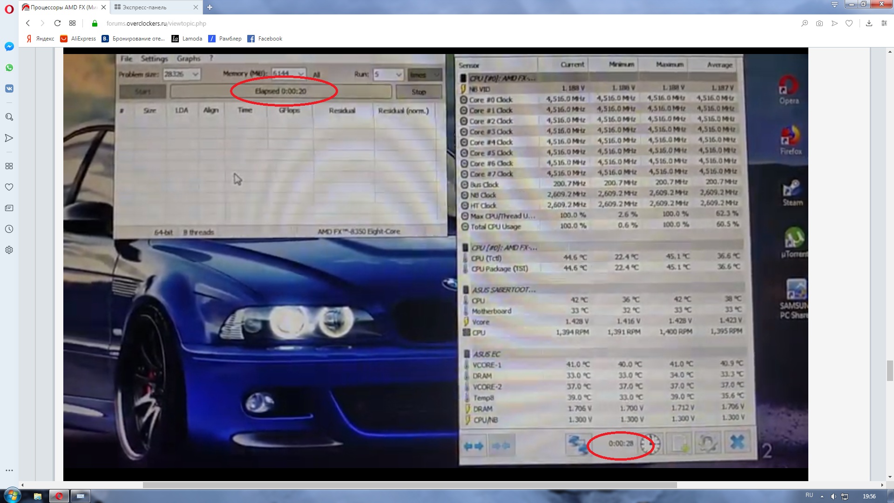Open the downloads icon in address bar
894x503 pixels.
(869, 23)
